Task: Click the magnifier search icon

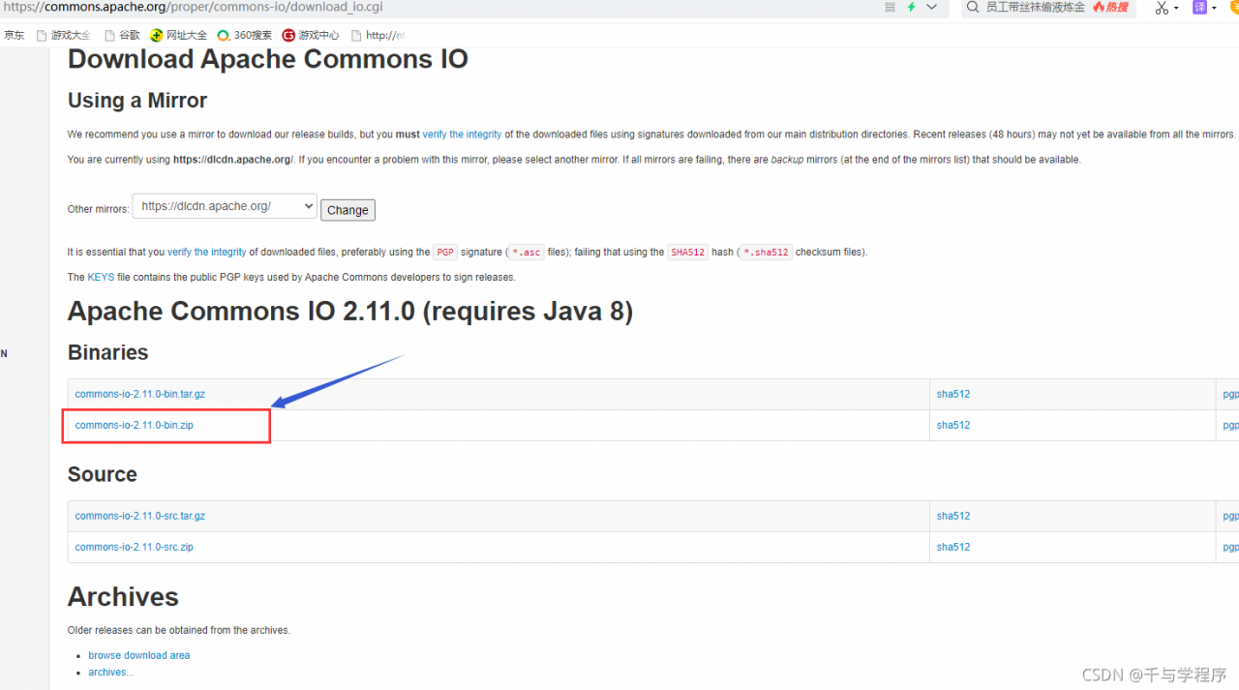Action: pyautogui.click(x=972, y=7)
